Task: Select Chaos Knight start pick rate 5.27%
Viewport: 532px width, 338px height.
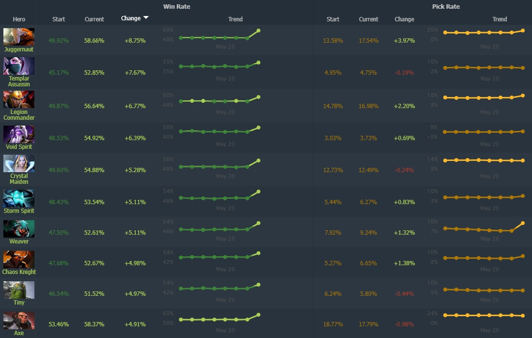Action: pyautogui.click(x=333, y=263)
